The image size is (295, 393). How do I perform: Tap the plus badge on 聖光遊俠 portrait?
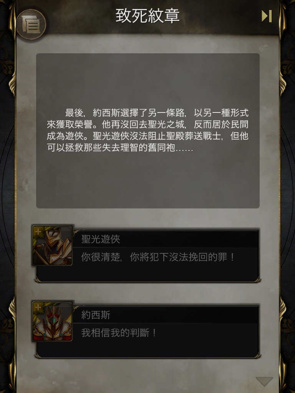click(x=38, y=231)
